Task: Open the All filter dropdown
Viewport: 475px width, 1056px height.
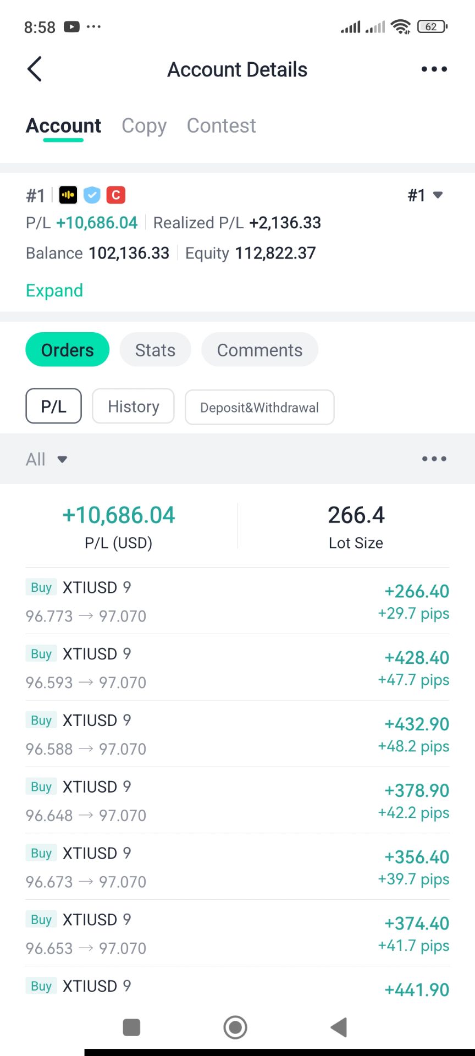Action: tap(47, 459)
